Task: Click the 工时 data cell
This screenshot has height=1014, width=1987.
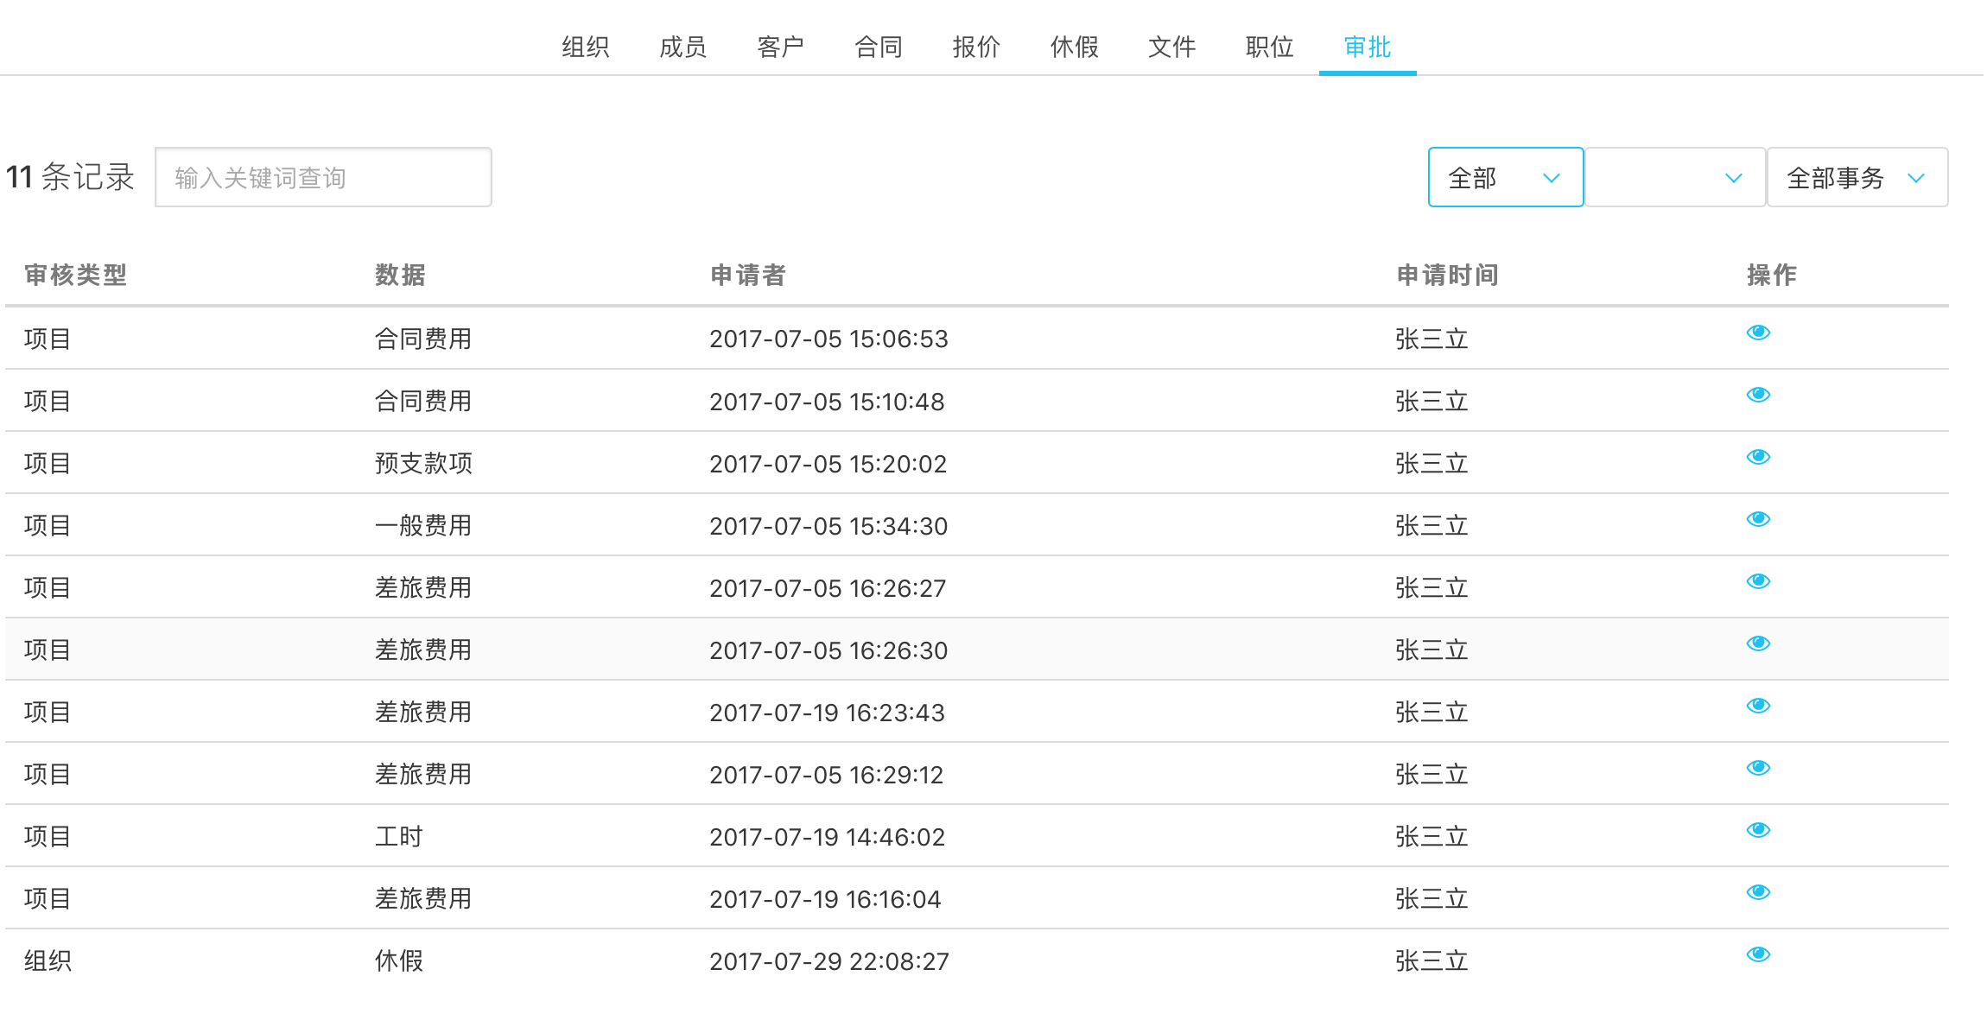Action: tap(399, 837)
